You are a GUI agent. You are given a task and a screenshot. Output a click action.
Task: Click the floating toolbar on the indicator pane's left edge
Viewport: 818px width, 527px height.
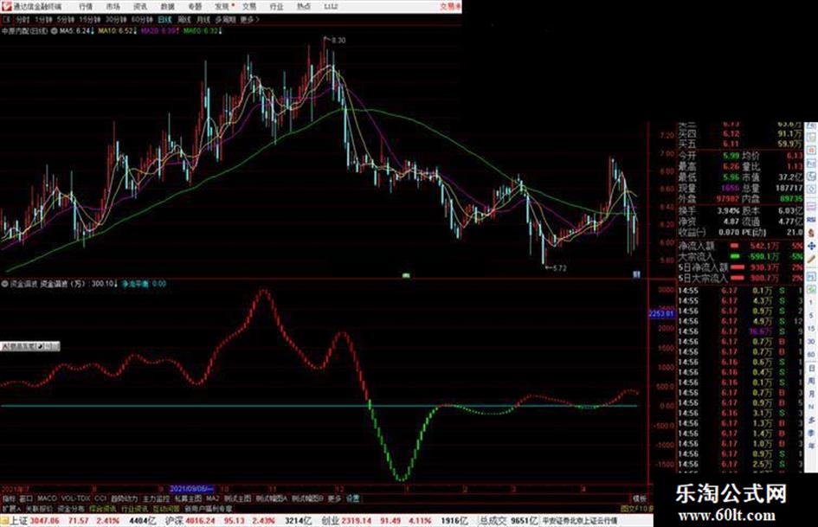(29, 346)
